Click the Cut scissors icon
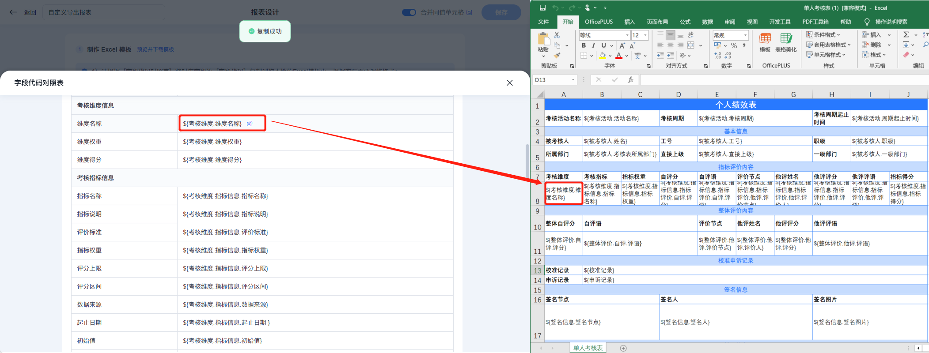Screen dimensions: 929x353 [557, 35]
